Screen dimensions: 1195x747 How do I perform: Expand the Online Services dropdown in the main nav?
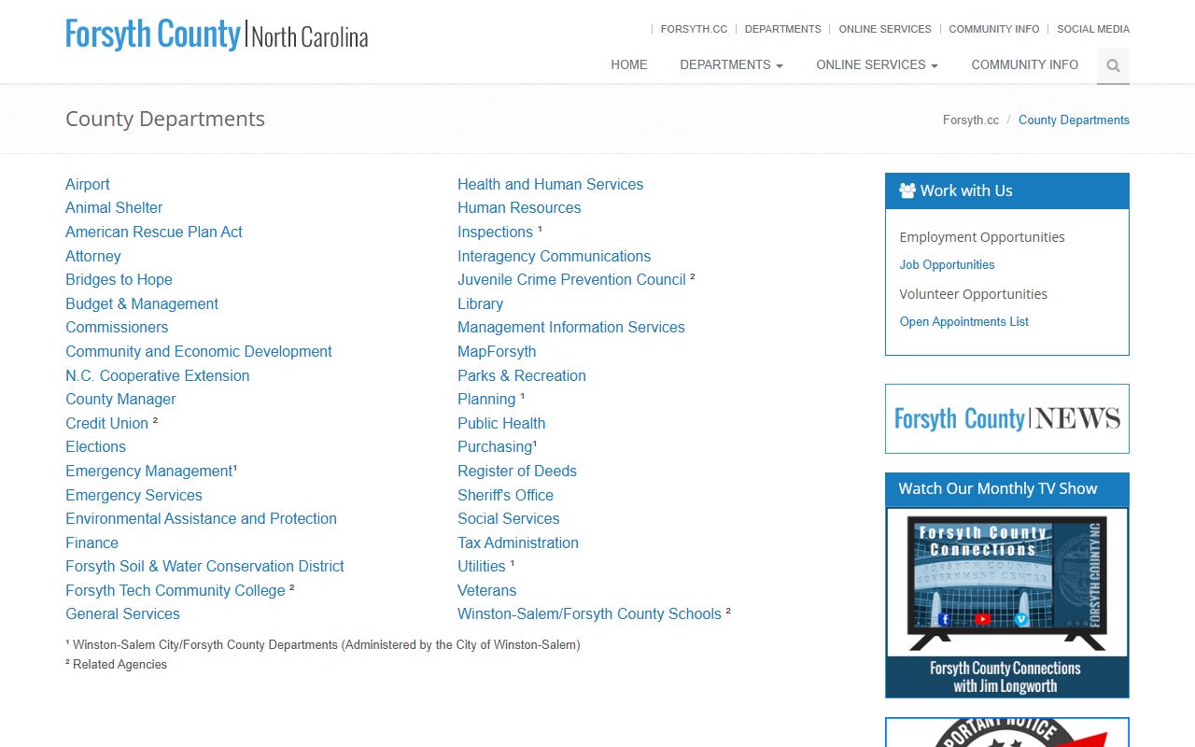pyautogui.click(x=877, y=64)
